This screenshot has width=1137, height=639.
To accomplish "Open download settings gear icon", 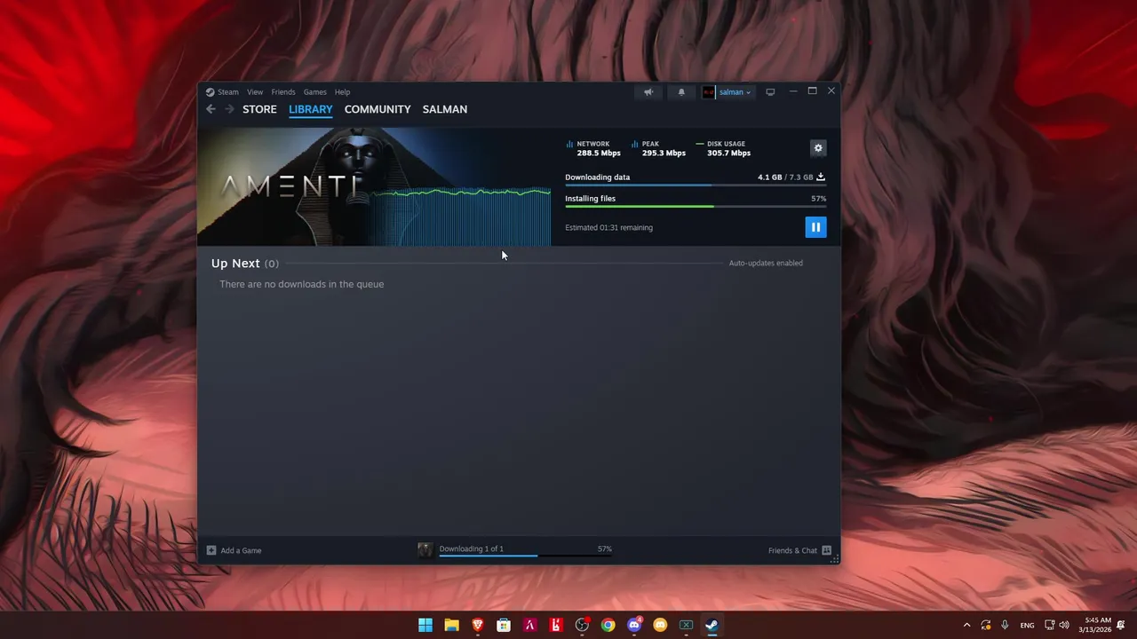I will click(x=818, y=148).
